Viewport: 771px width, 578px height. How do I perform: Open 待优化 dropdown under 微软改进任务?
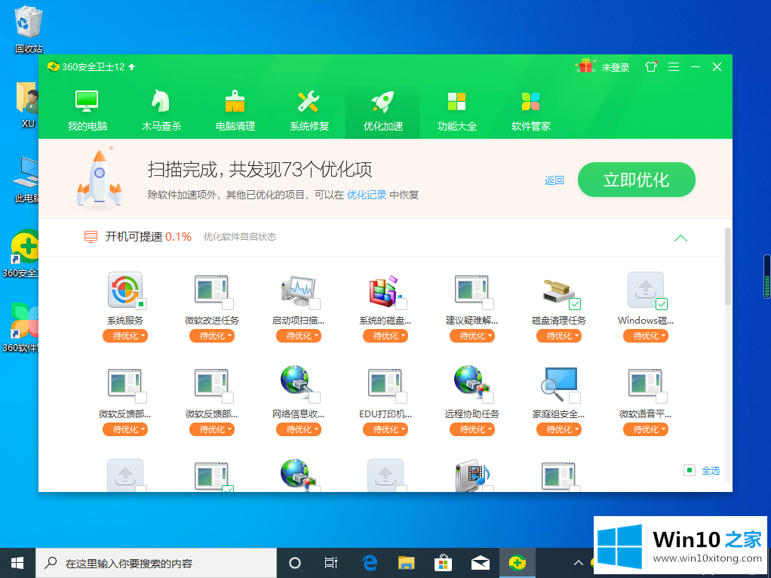211,336
